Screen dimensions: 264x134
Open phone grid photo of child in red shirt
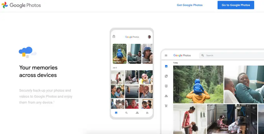tap(132, 104)
